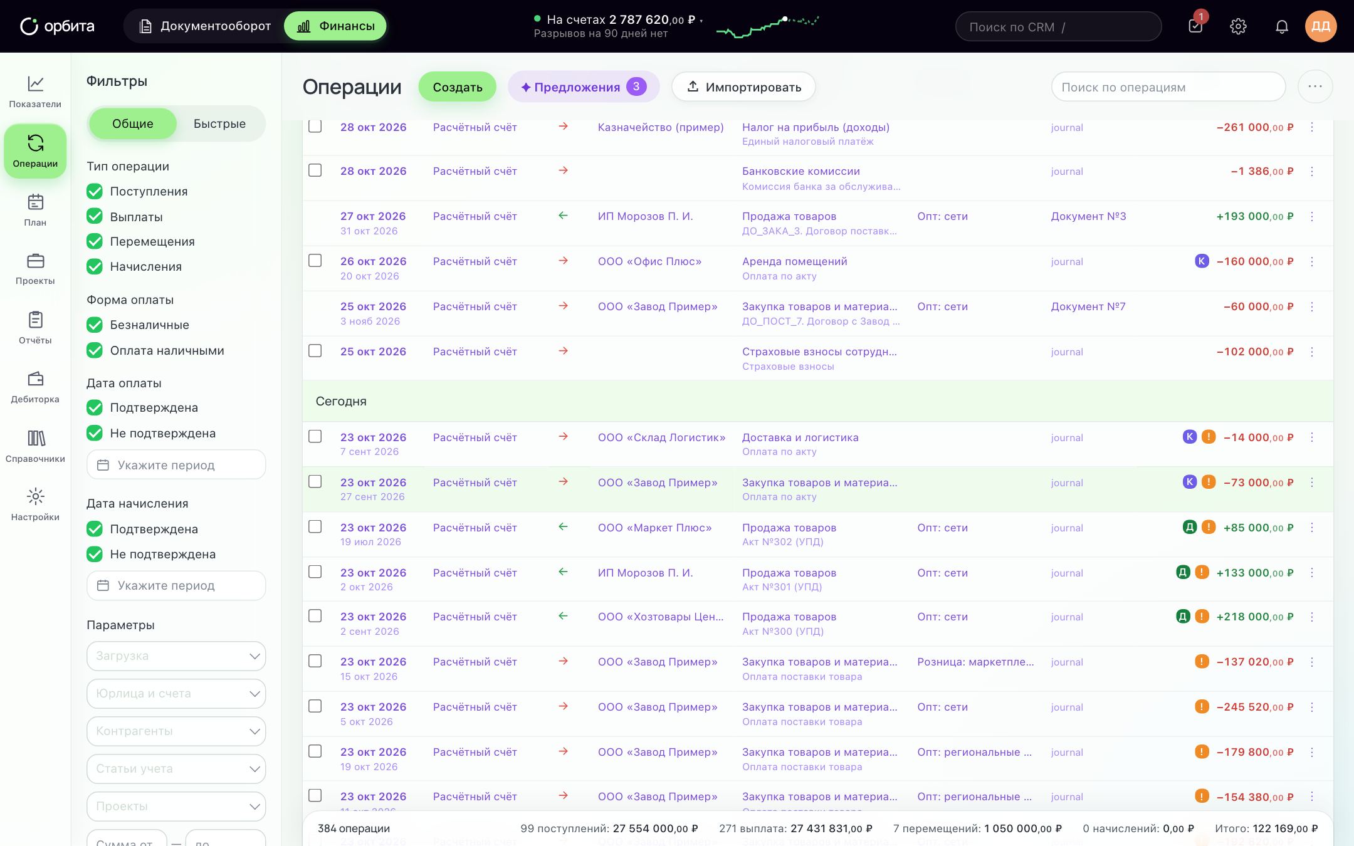This screenshot has height=846, width=1354.
Task: Open the ООО «Маркет Плюс» counterparty link
Action: [x=654, y=528]
